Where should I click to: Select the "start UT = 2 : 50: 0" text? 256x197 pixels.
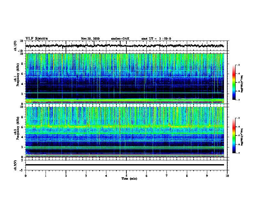156,39
